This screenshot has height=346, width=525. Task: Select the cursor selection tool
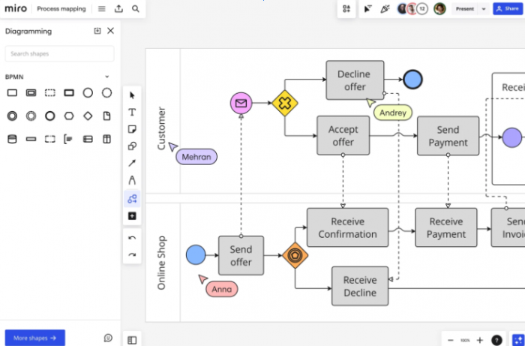pos(132,95)
